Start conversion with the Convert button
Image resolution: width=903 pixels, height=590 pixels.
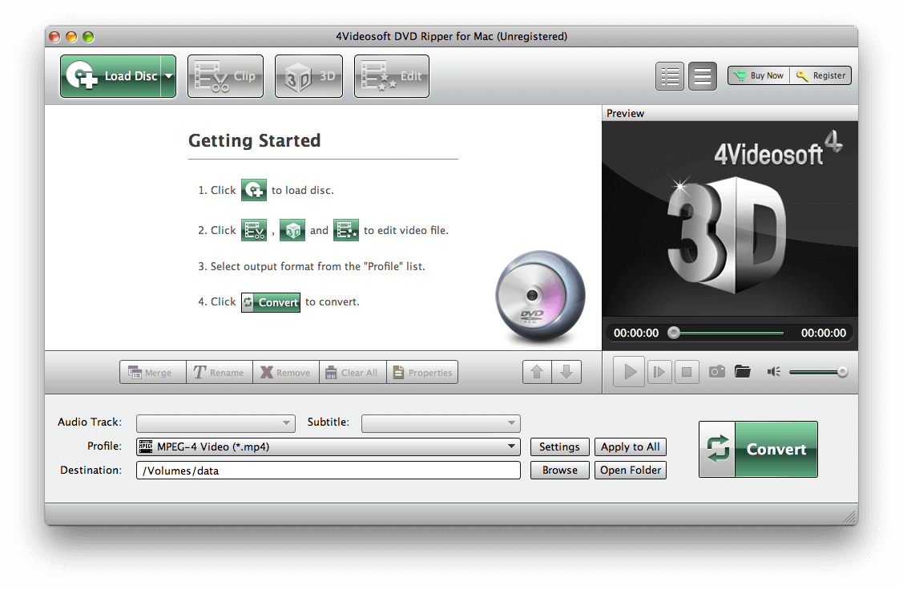[758, 449]
